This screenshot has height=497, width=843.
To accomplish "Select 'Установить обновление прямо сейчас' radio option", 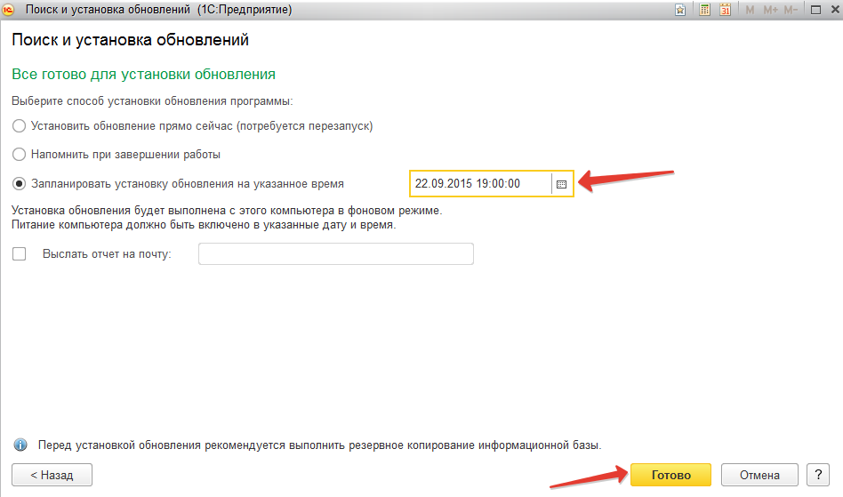I will pos(20,125).
